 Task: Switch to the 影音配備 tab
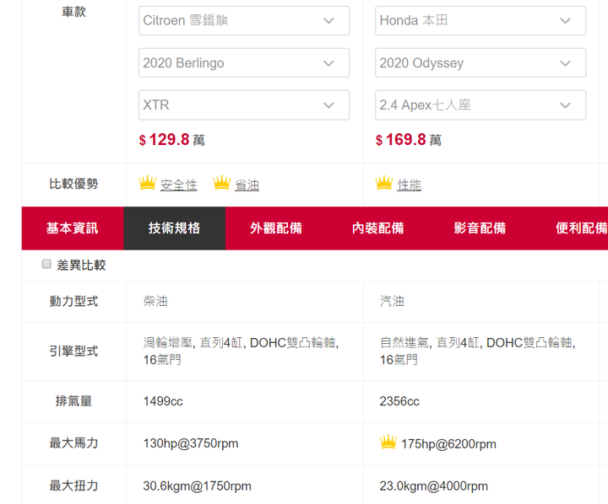click(480, 228)
